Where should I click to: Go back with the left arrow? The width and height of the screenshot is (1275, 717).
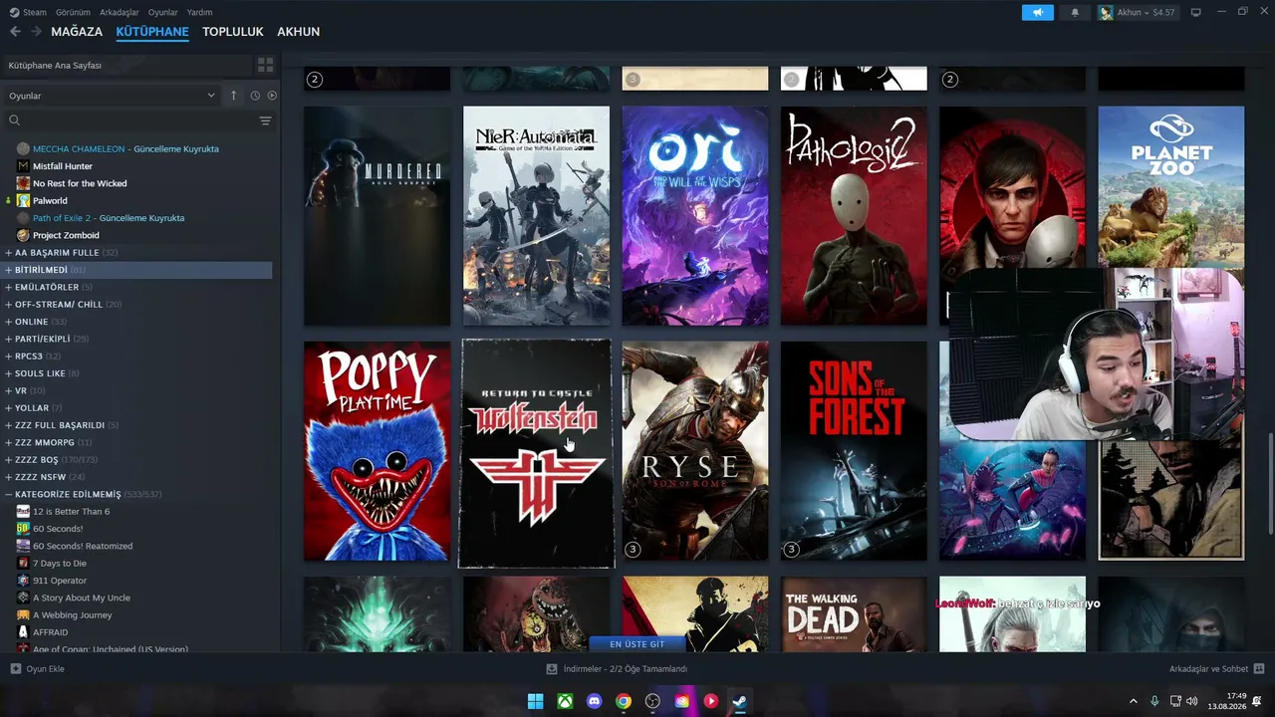coord(15,32)
